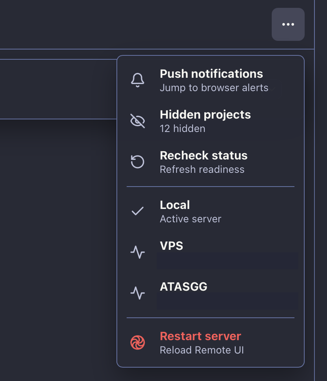327x381 pixels.
Task: Select Recheck status menu item
Action: pos(210,162)
